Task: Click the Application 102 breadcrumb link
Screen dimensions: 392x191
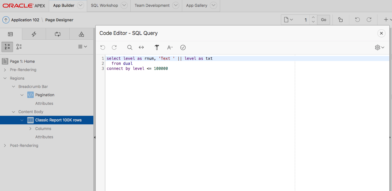Action: coord(25,20)
